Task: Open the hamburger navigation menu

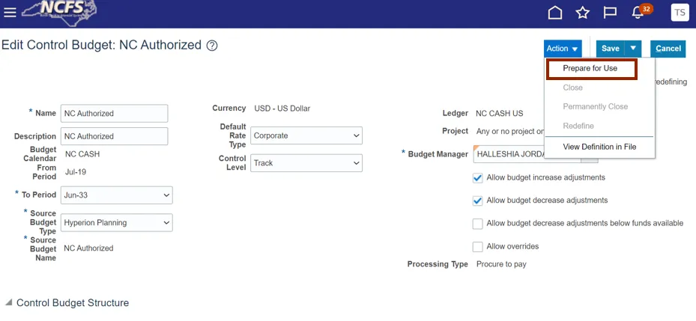Action: [10, 13]
